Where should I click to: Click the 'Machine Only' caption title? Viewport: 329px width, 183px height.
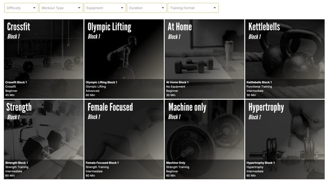[175, 163]
